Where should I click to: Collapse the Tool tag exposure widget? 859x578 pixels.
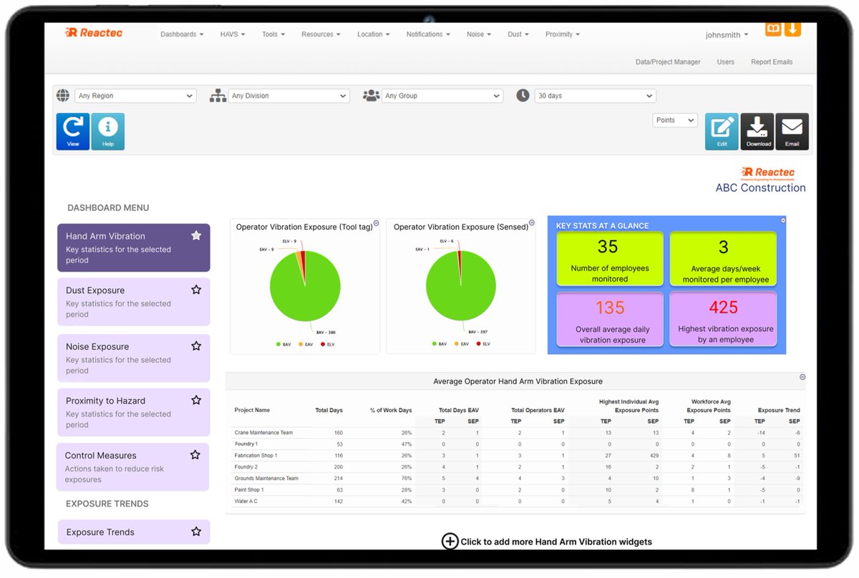(376, 222)
